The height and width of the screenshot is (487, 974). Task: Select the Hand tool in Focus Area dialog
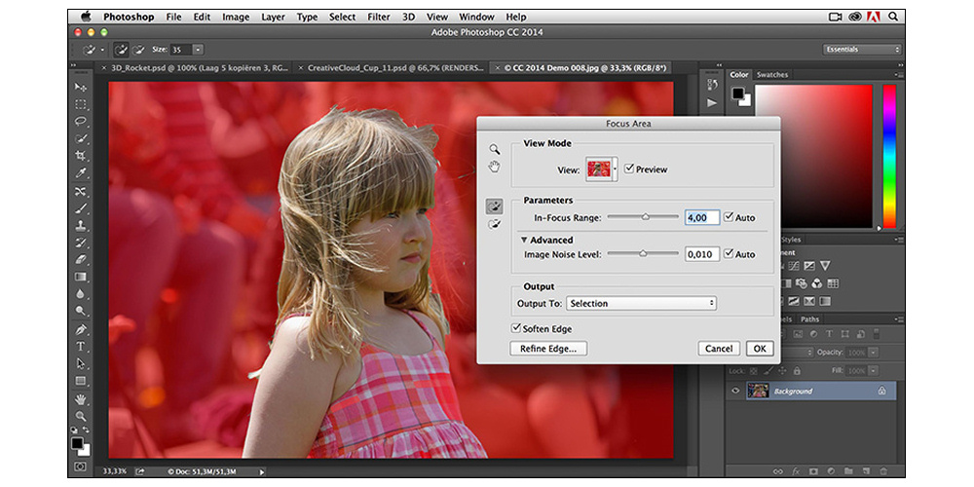[x=495, y=167]
